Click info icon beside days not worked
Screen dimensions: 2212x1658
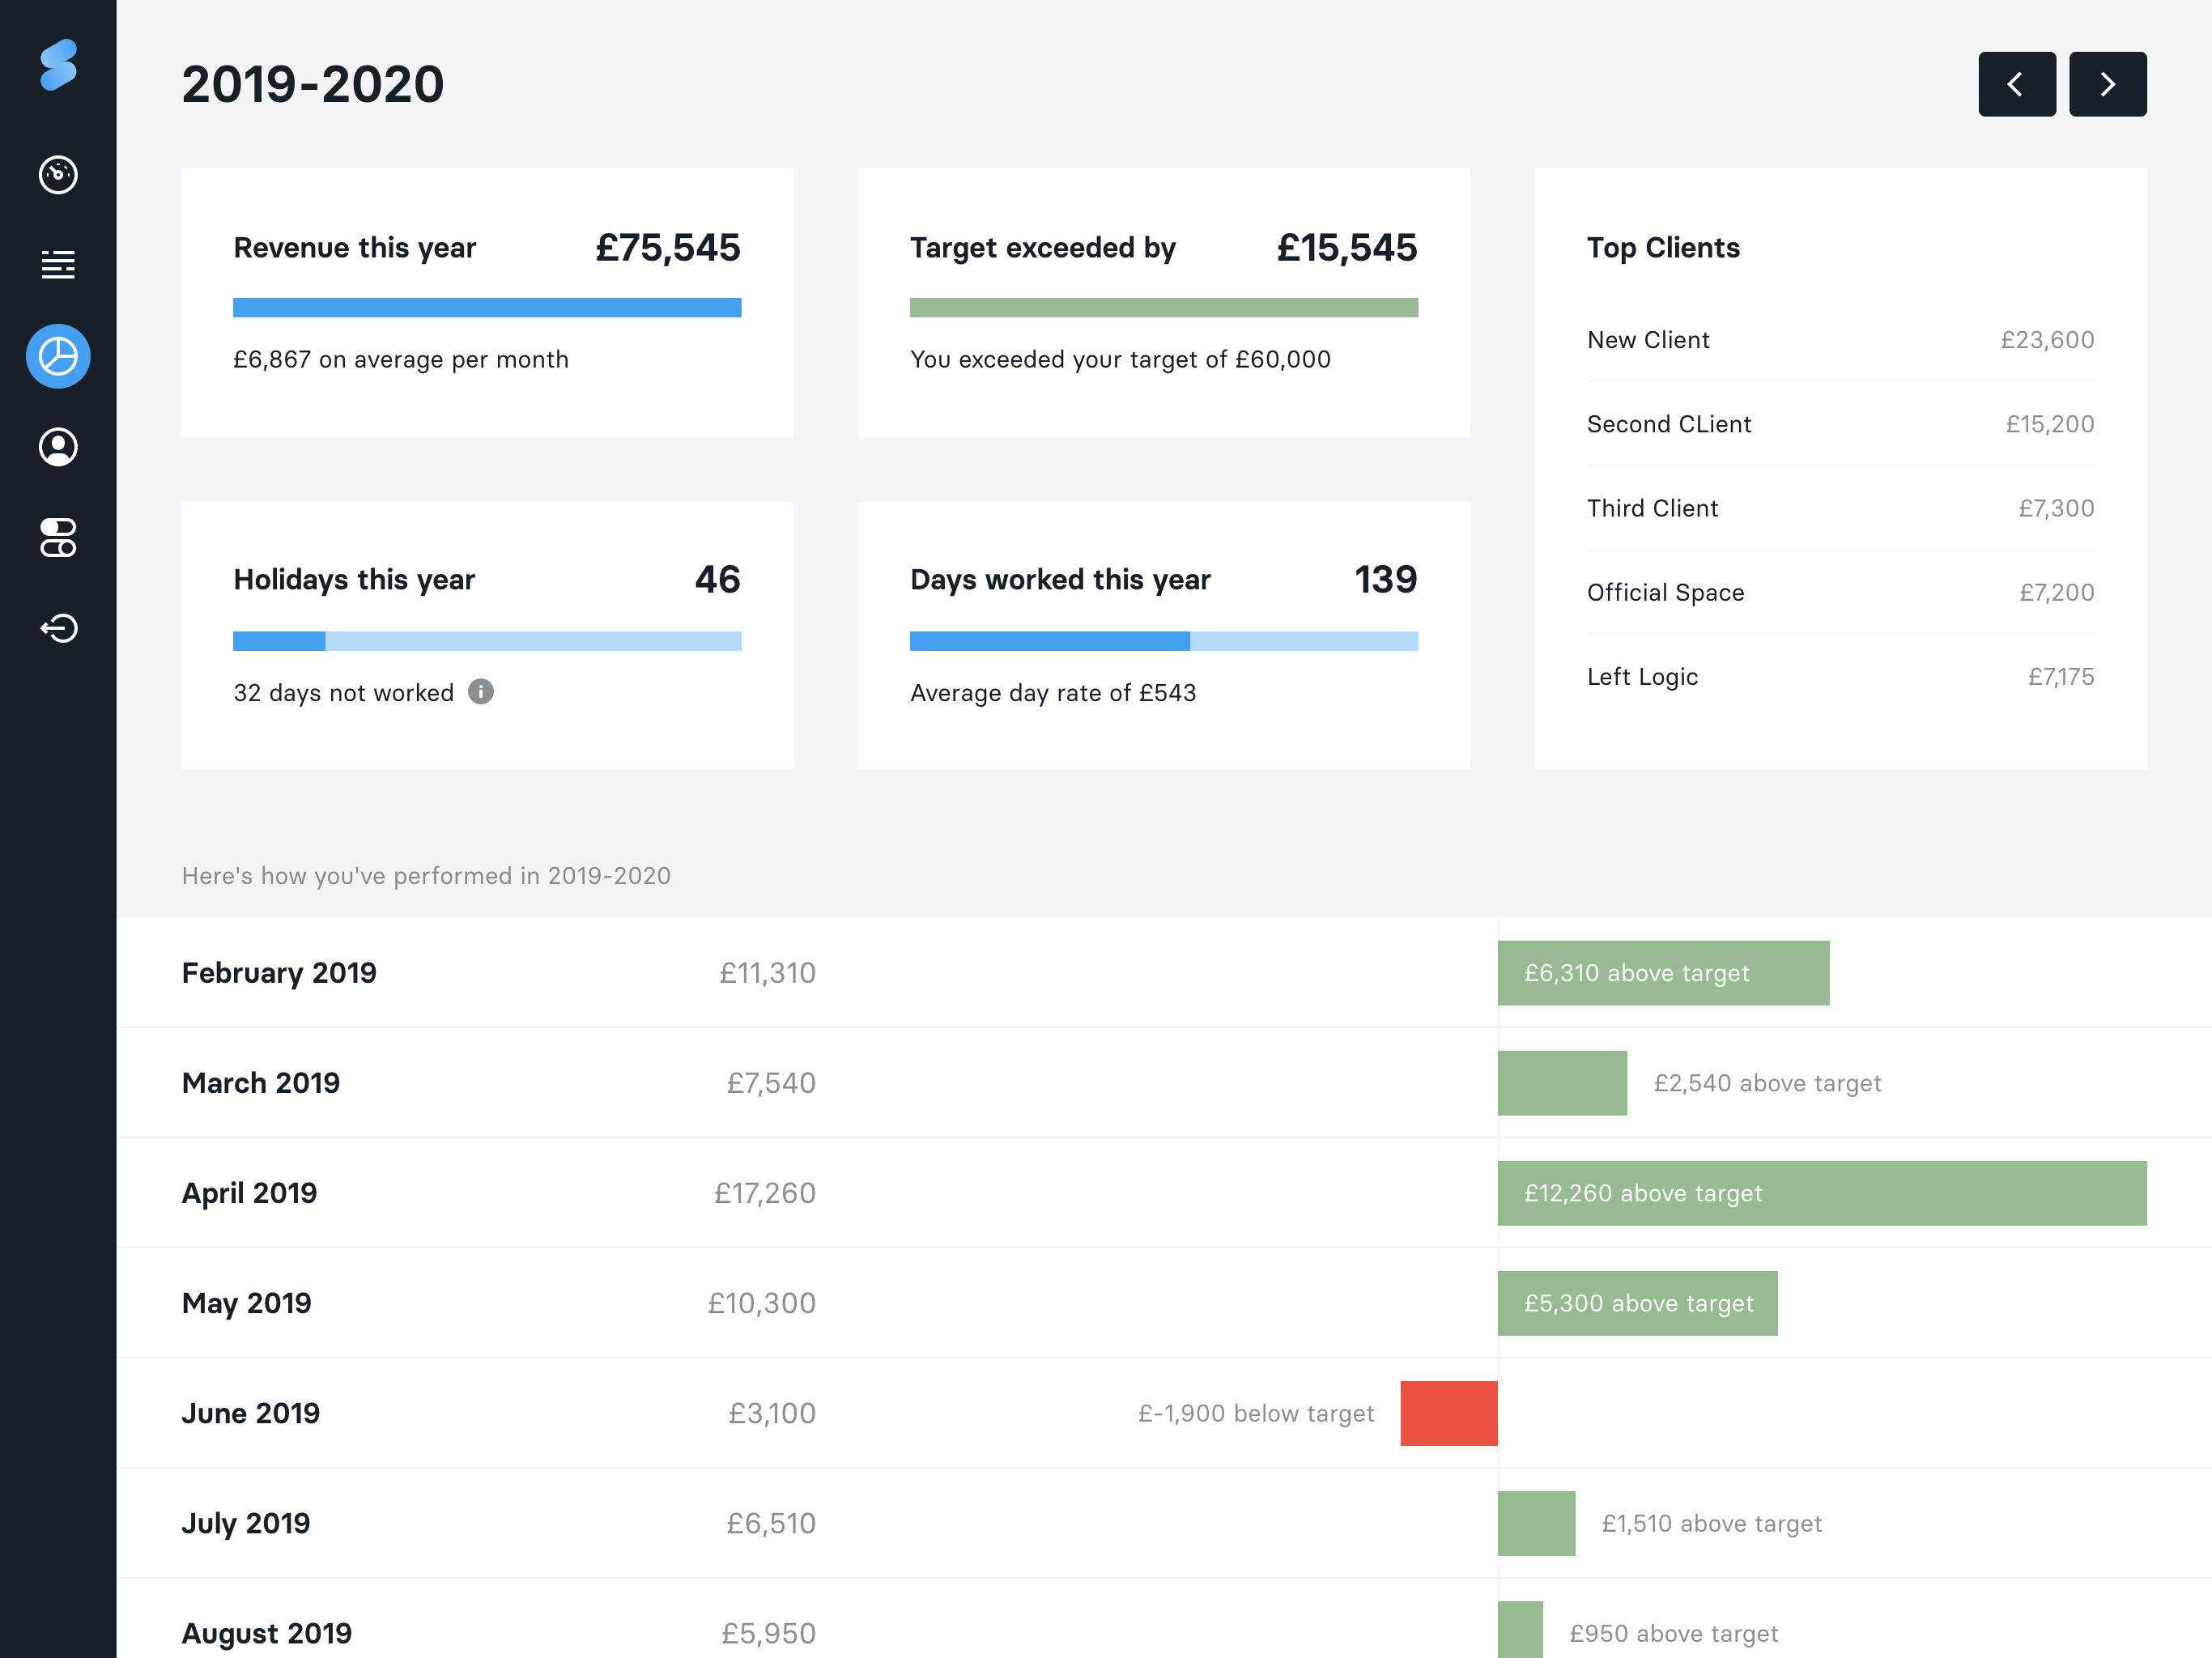pos(481,692)
